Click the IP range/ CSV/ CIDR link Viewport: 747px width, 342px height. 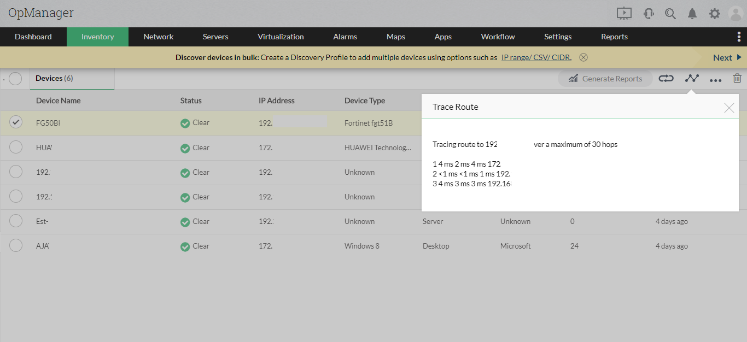[536, 57]
